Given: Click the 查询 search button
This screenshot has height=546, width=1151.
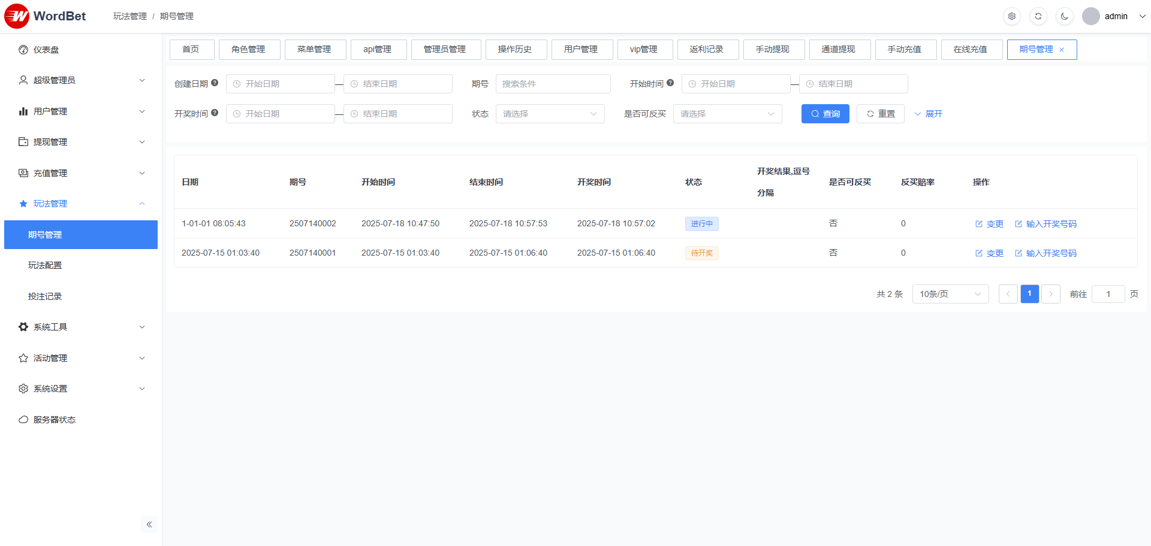Looking at the screenshot, I should pyautogui.click(x=825, y=114).
